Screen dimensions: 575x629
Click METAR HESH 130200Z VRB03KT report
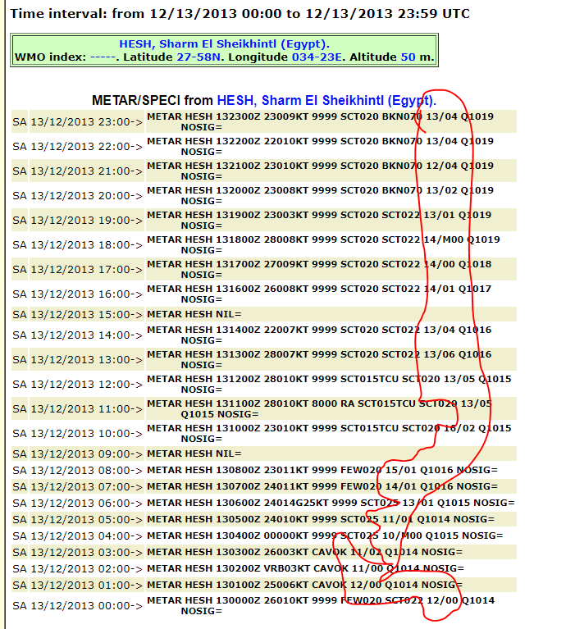click(305, 568)
